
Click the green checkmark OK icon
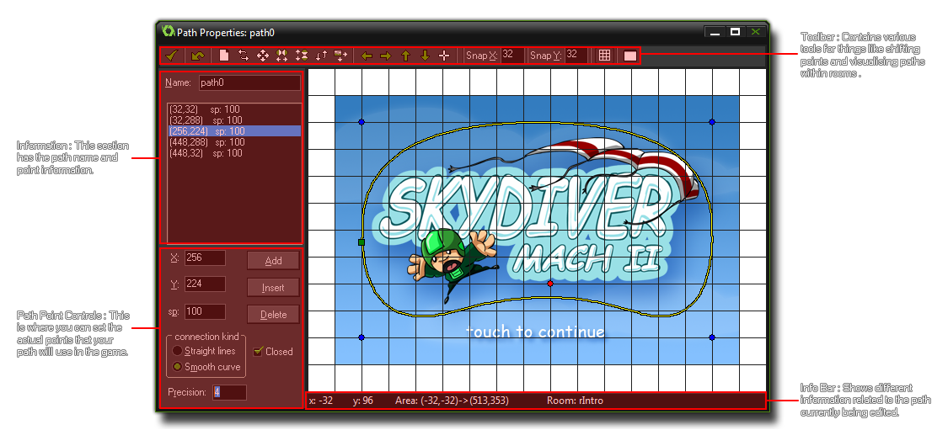[x=171, y=56]
